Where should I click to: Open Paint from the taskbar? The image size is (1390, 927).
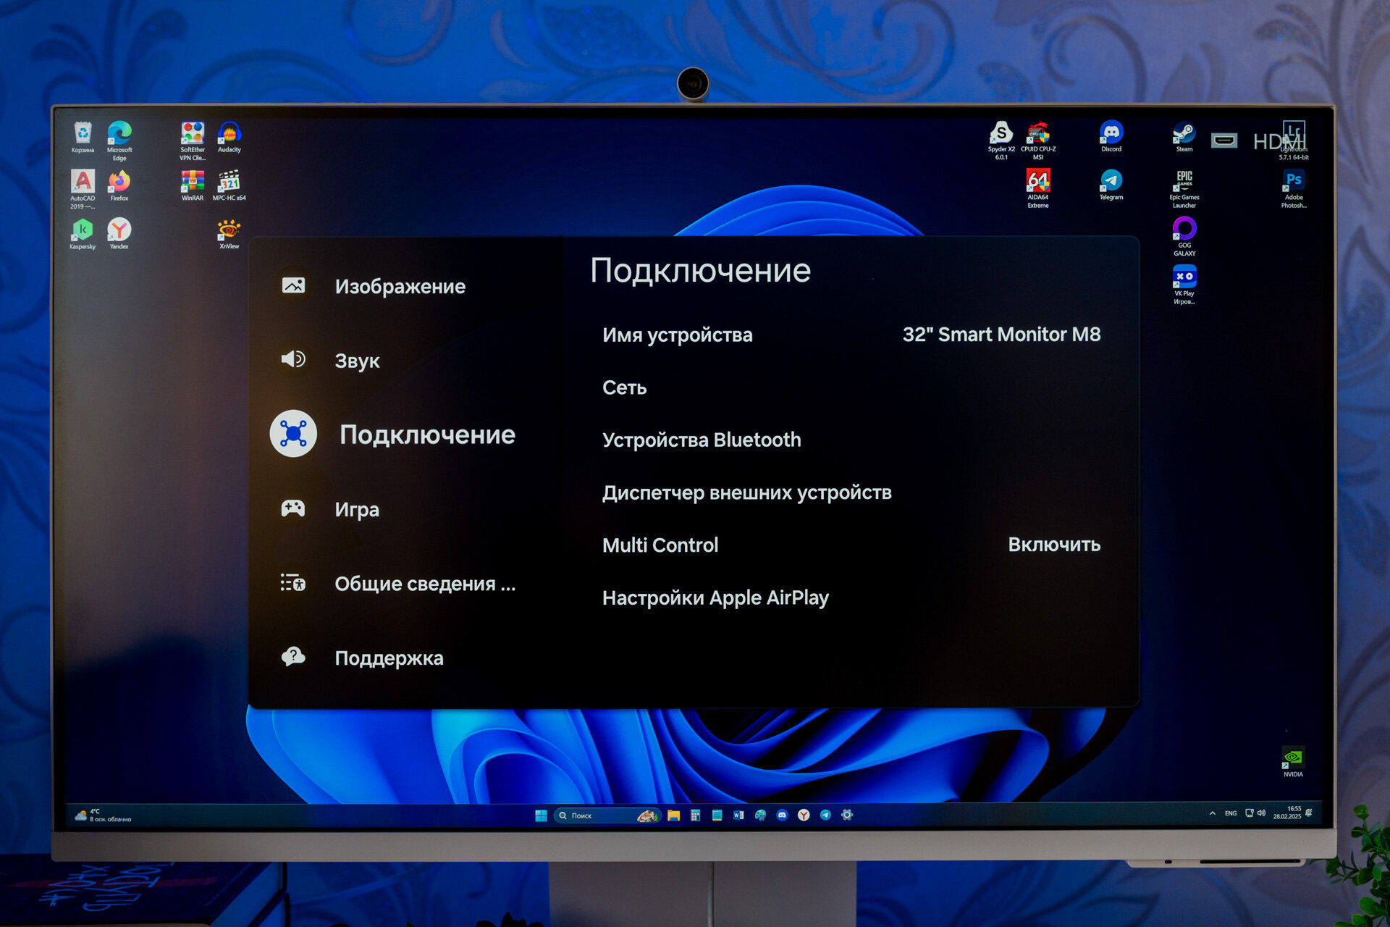pos(760,815)
